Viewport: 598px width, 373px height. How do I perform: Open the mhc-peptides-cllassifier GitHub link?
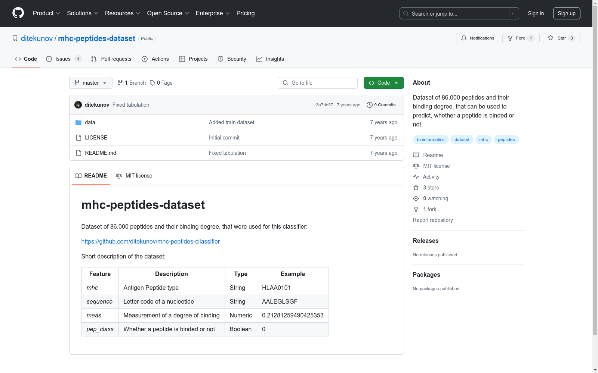coord(151,241)
